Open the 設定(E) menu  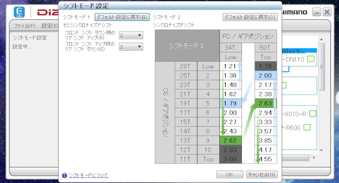[x=50, y=26]
